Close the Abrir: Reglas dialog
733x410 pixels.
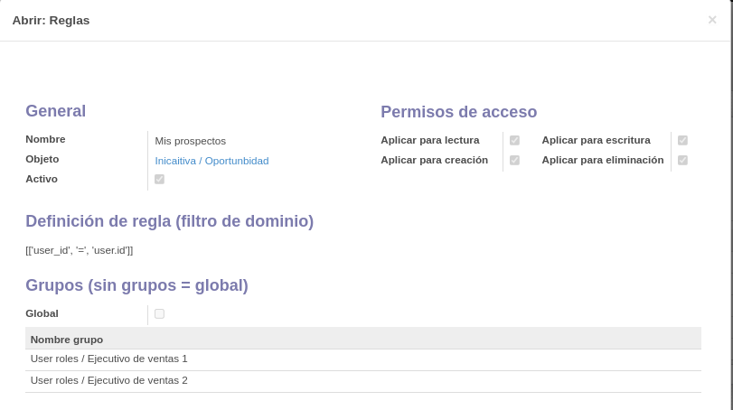click(712, 20)
